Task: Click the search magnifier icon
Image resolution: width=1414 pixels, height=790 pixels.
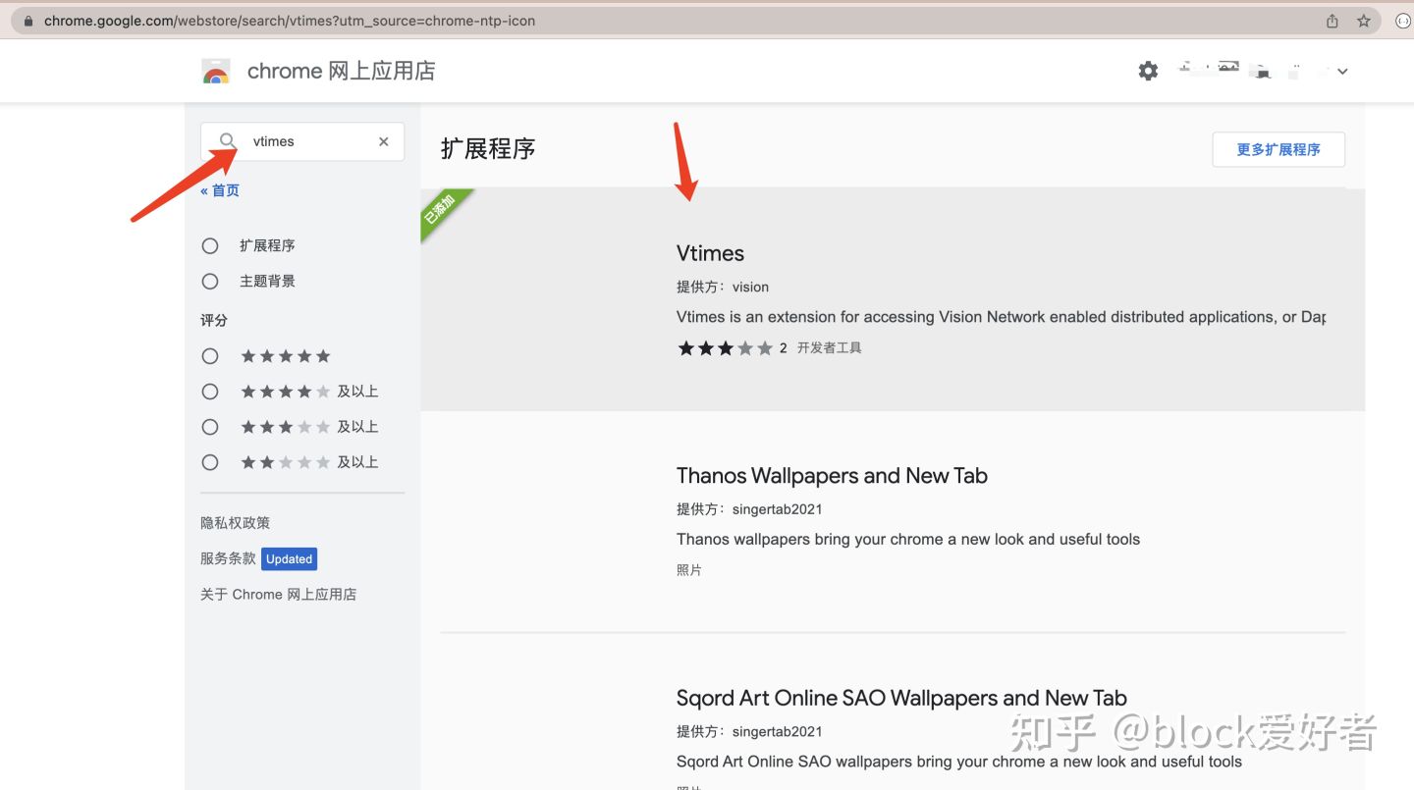Action: 228,141
